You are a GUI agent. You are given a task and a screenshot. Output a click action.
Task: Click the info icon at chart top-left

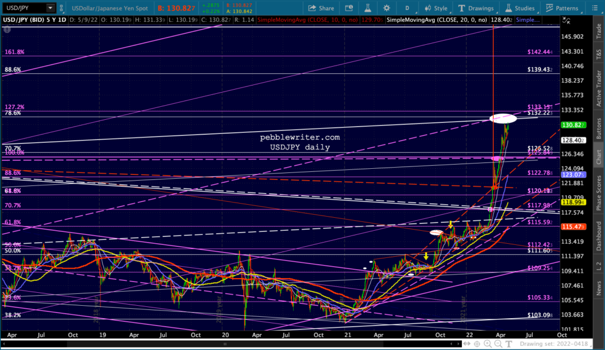(7, 30)
